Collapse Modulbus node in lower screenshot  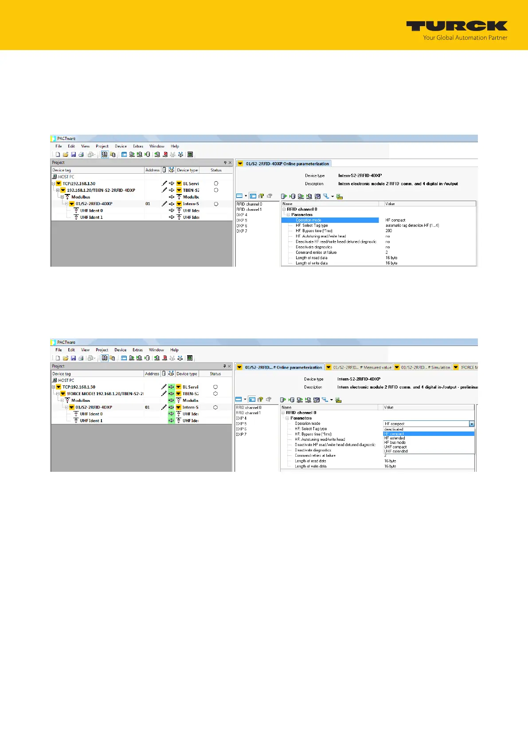(62, 400)
